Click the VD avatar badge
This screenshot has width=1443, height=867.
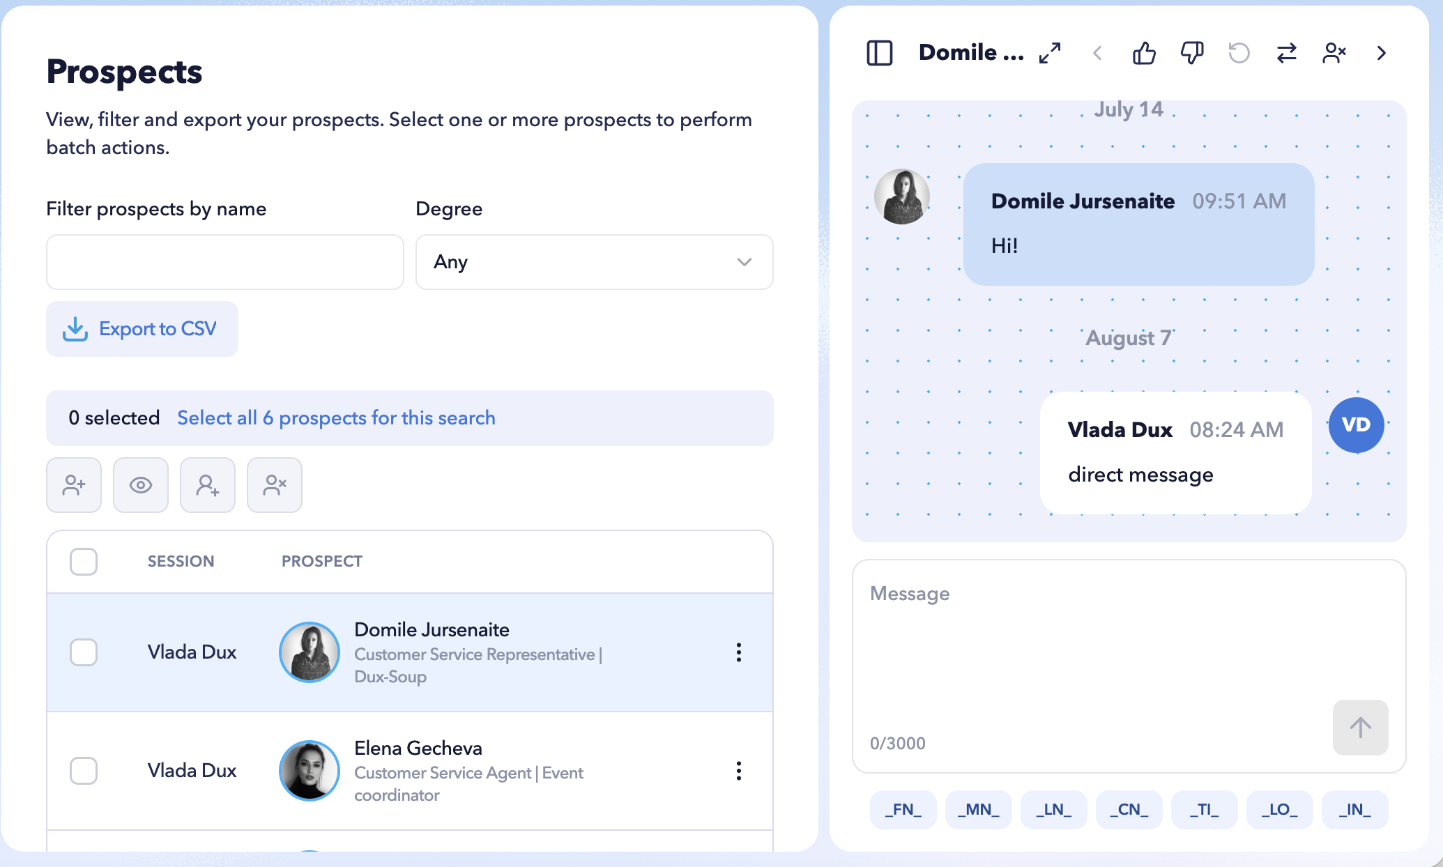(x=1357, y=425)
